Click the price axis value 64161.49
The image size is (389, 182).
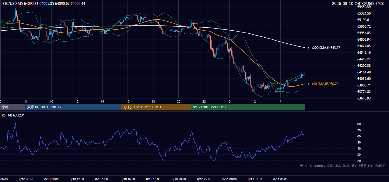coord(364,72)
